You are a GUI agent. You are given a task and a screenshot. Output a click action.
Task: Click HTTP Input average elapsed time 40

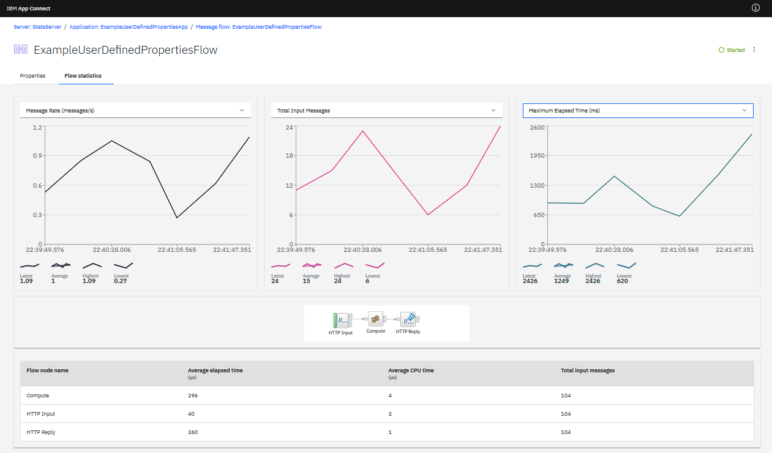pos(191,414)
